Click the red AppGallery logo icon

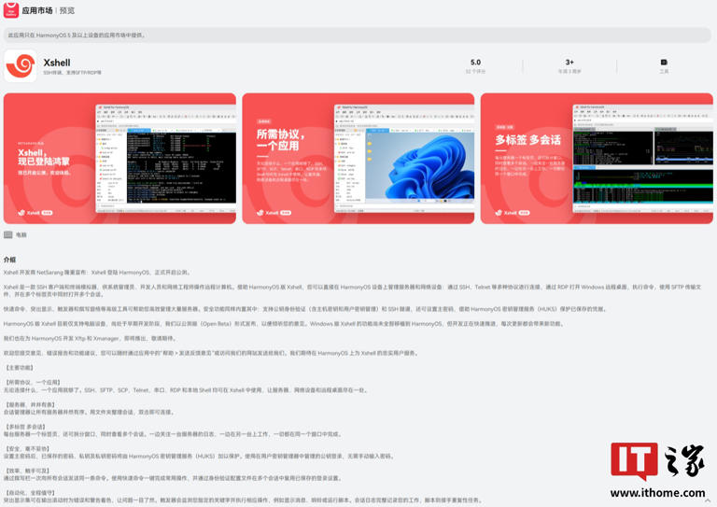[11, 10]
